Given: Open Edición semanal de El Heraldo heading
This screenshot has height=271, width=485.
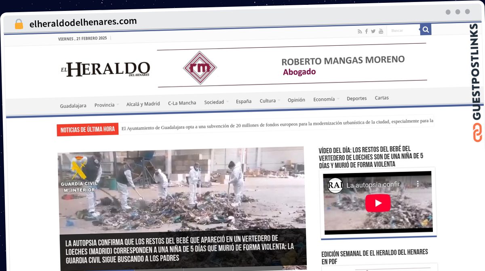Looking at the screenshot, I should tap(375, 257).
